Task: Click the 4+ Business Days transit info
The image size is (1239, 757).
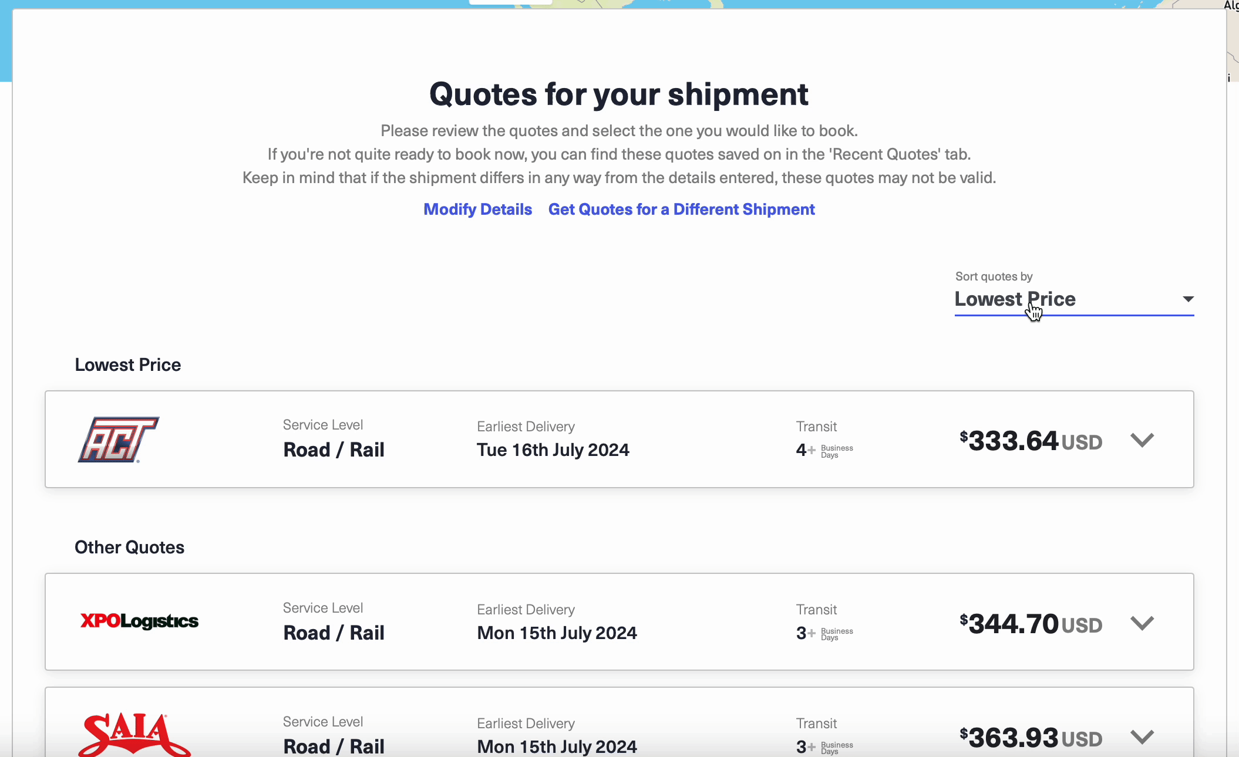Action: pos(824,451)
